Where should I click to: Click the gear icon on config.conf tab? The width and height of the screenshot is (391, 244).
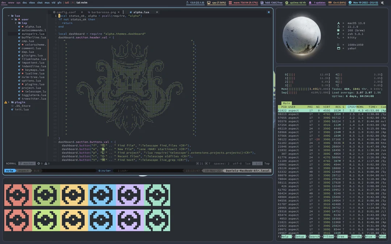[54, 12]
